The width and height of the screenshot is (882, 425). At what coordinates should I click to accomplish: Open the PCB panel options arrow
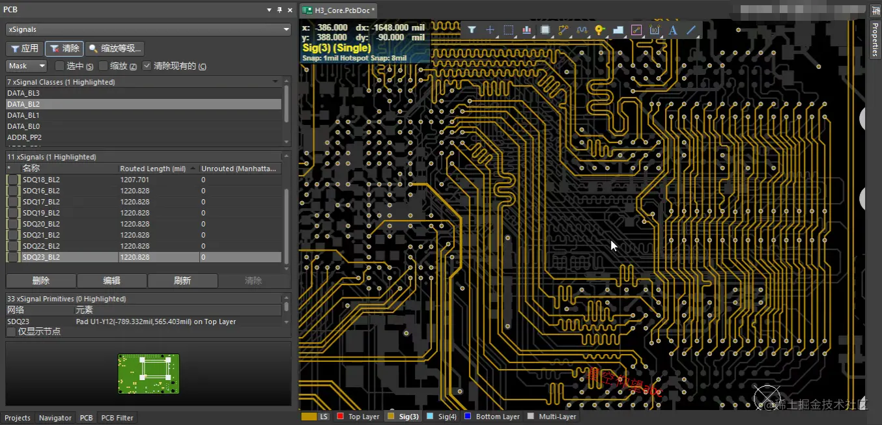[x=270, y=10]
